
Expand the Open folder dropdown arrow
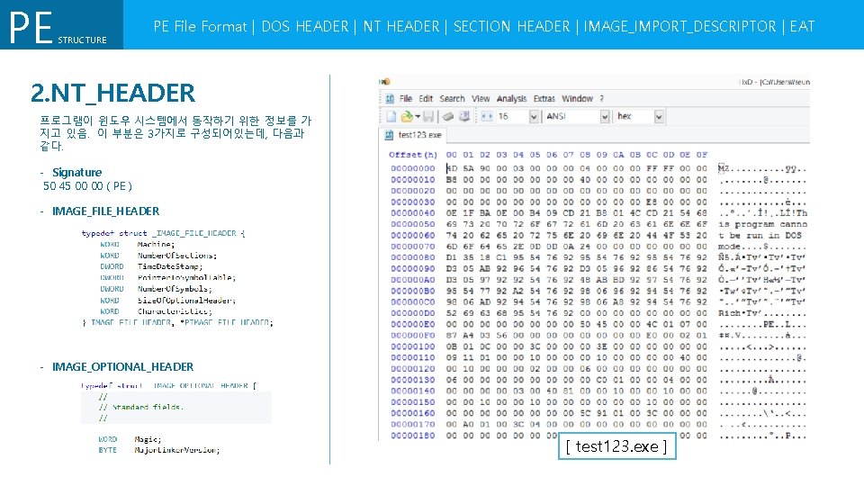pyautogui.click(x=418, y=117)
